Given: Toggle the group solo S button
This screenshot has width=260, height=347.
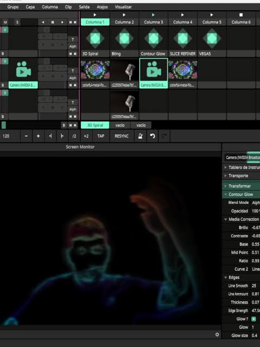Looking at the screenshot, I should [x=17, y=22].
